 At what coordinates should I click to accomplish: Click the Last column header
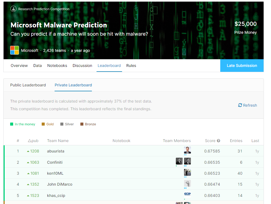click(255, 141)
